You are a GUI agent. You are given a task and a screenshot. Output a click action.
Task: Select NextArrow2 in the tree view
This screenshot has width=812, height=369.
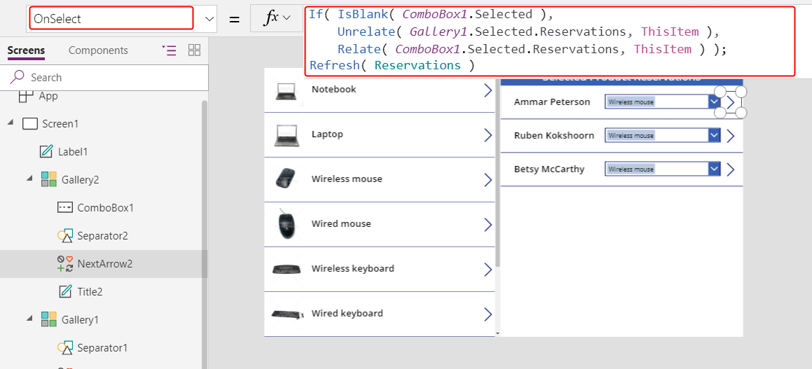104,263
